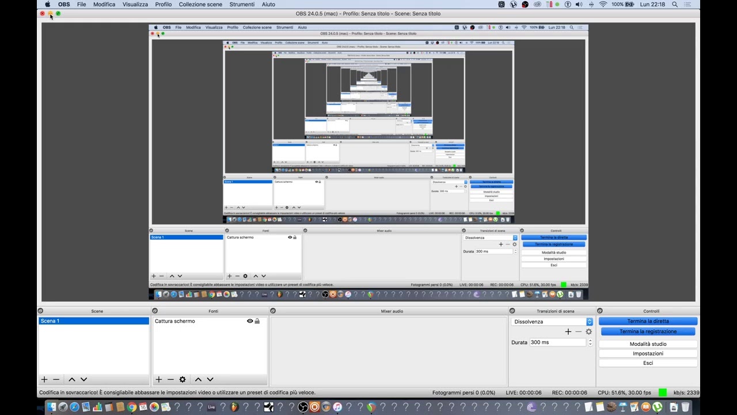Open source properties gear in Fonti panel
The width and height of the screenshot is (737, 415).
point(183,379)
